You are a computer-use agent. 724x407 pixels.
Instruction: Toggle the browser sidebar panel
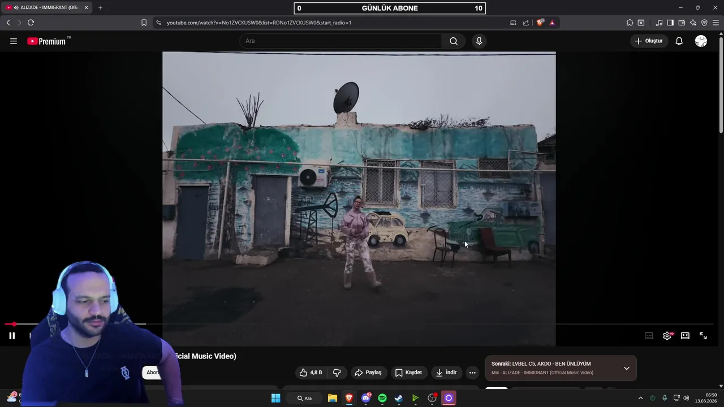click(670, 23)
